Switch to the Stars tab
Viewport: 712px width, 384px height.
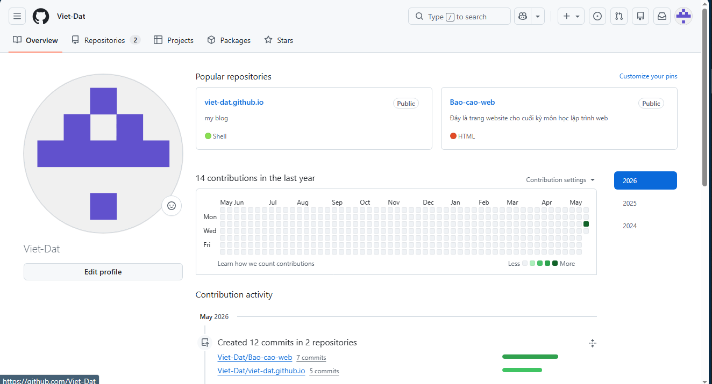coord(279,40)
